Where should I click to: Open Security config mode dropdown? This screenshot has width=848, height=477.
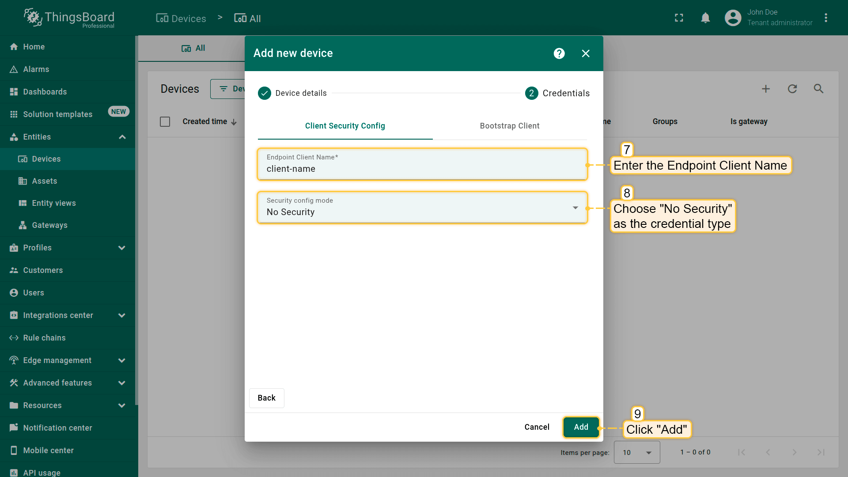pos(422,208)
